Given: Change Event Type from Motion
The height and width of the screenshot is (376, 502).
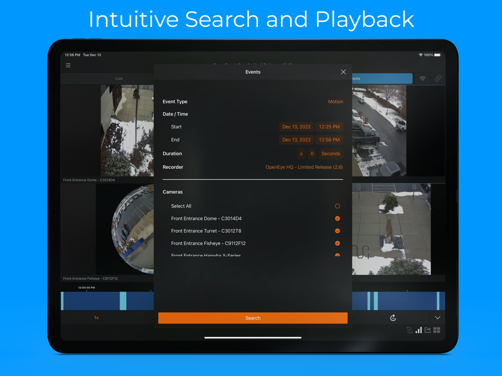Looking at the screenshot, I should coord(335,102).
